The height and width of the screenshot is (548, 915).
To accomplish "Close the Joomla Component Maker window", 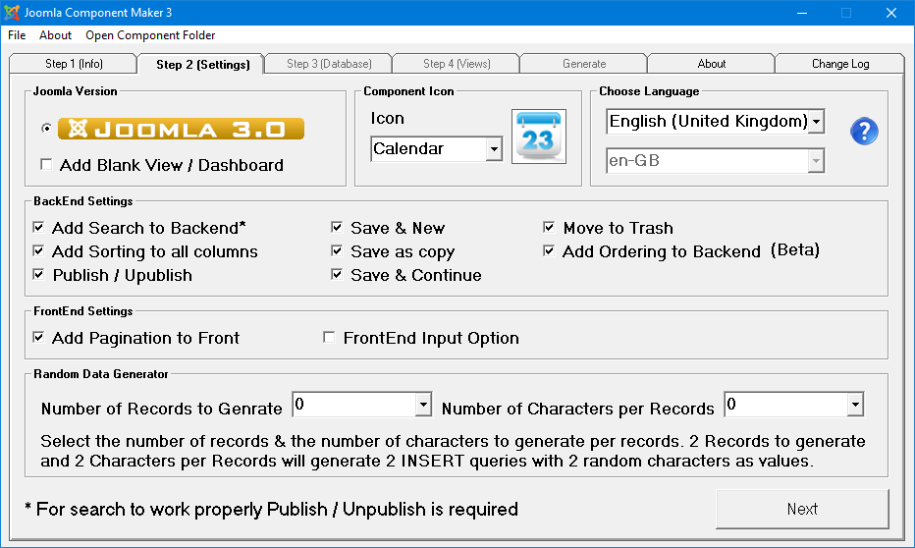I will (x=891, y=12).
